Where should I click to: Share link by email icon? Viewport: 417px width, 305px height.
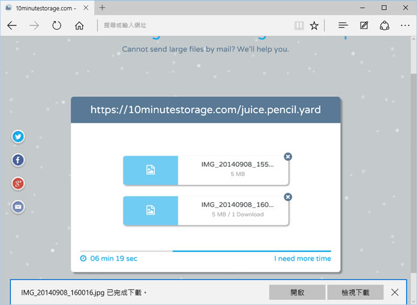(18, 207)
